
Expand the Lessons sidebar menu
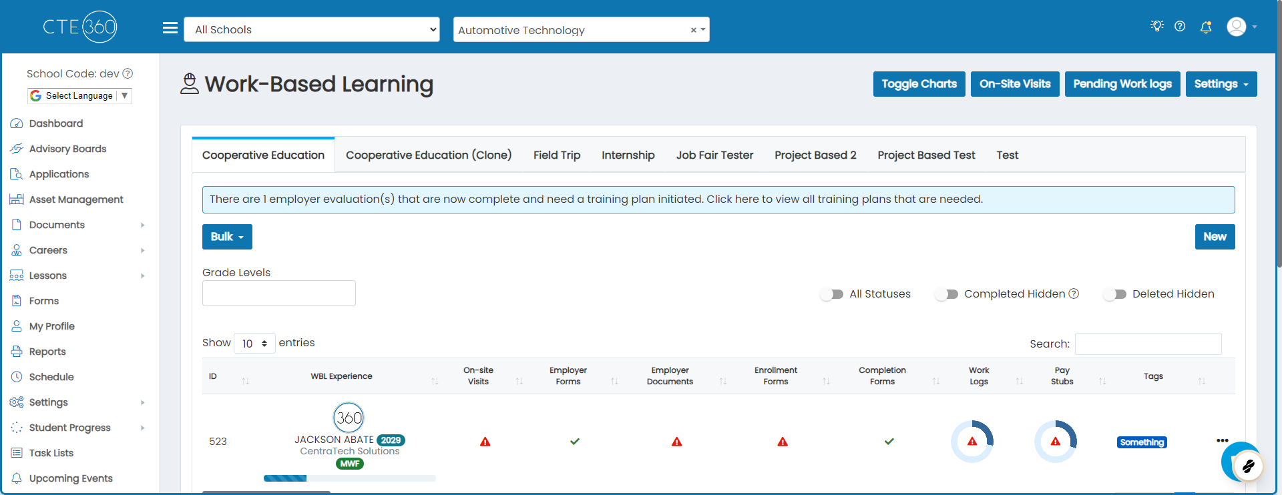(79, 276)
